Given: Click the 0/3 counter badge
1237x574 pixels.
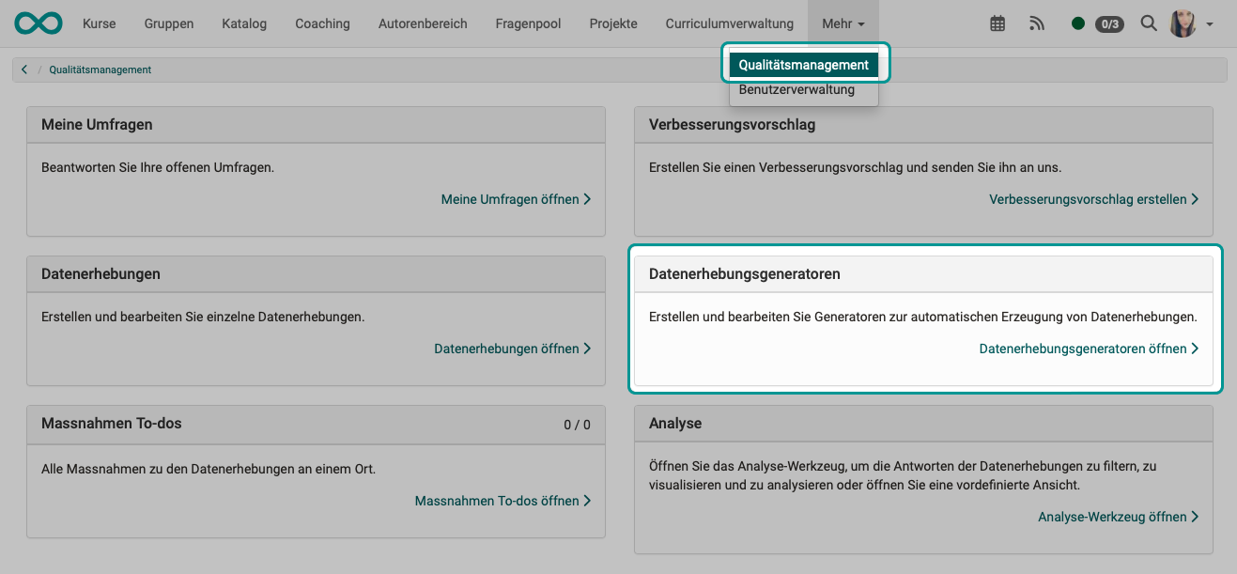Looking at the screenshot, I should pos(1109,24).
